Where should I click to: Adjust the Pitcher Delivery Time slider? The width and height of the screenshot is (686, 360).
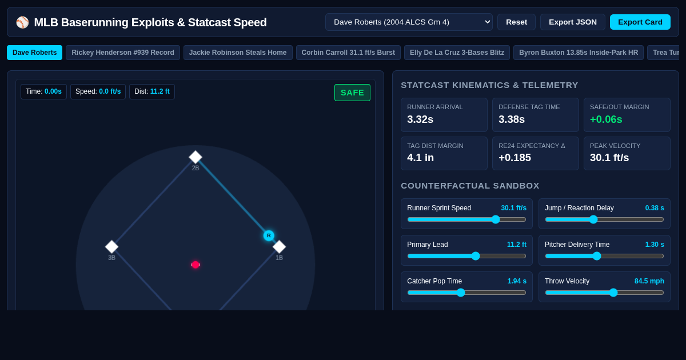(x=604, y=256)
